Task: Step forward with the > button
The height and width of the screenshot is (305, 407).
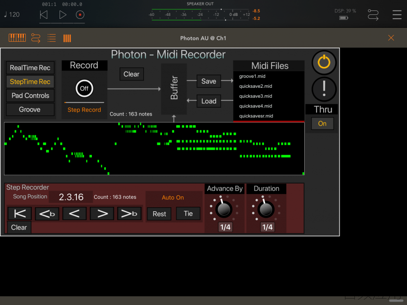Action: click(102, 214)
